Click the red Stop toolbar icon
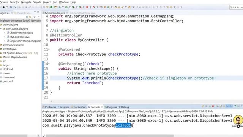 click(87, 7)
